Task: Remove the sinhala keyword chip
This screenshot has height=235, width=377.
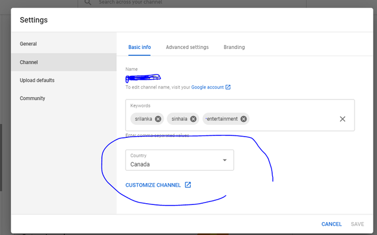Action: [x=193, y=119]
